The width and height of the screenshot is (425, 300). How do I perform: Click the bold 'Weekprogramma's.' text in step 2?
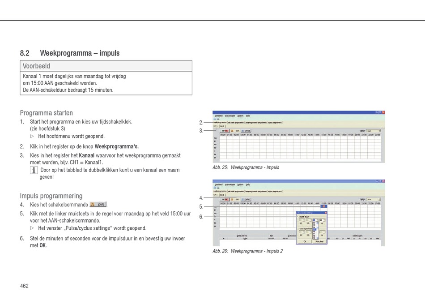point(117,146)
